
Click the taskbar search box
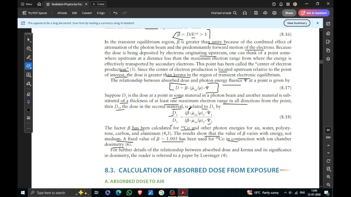pyautogui.click(x=60, y=193)
